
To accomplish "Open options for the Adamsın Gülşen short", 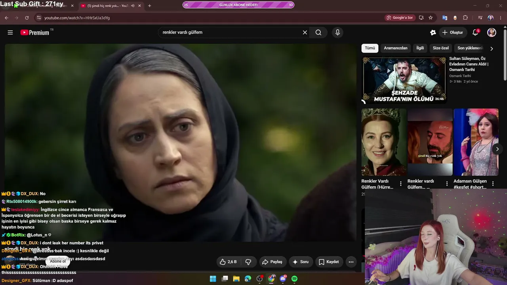I will tap(493, 184).
